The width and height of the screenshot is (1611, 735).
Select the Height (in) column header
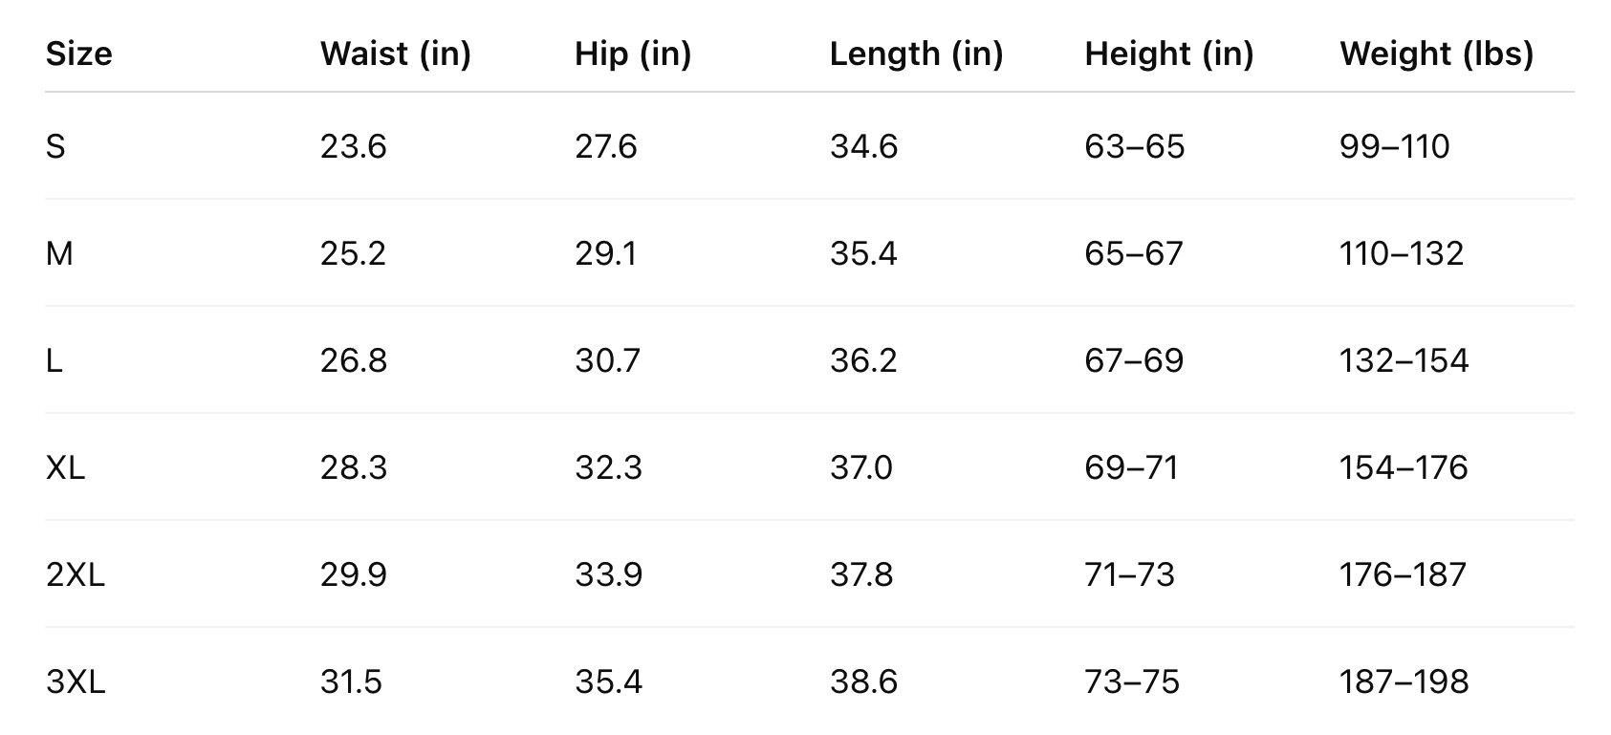[x=1168, y=54]
